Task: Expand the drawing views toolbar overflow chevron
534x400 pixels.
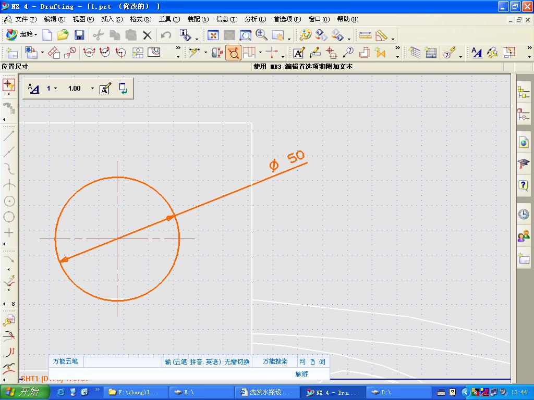Action: pos(178,48)
